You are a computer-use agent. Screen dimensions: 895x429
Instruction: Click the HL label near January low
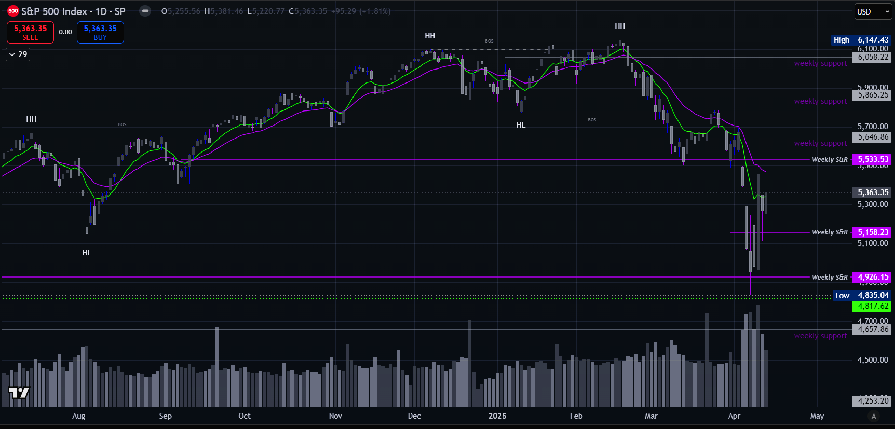[521, 125]
